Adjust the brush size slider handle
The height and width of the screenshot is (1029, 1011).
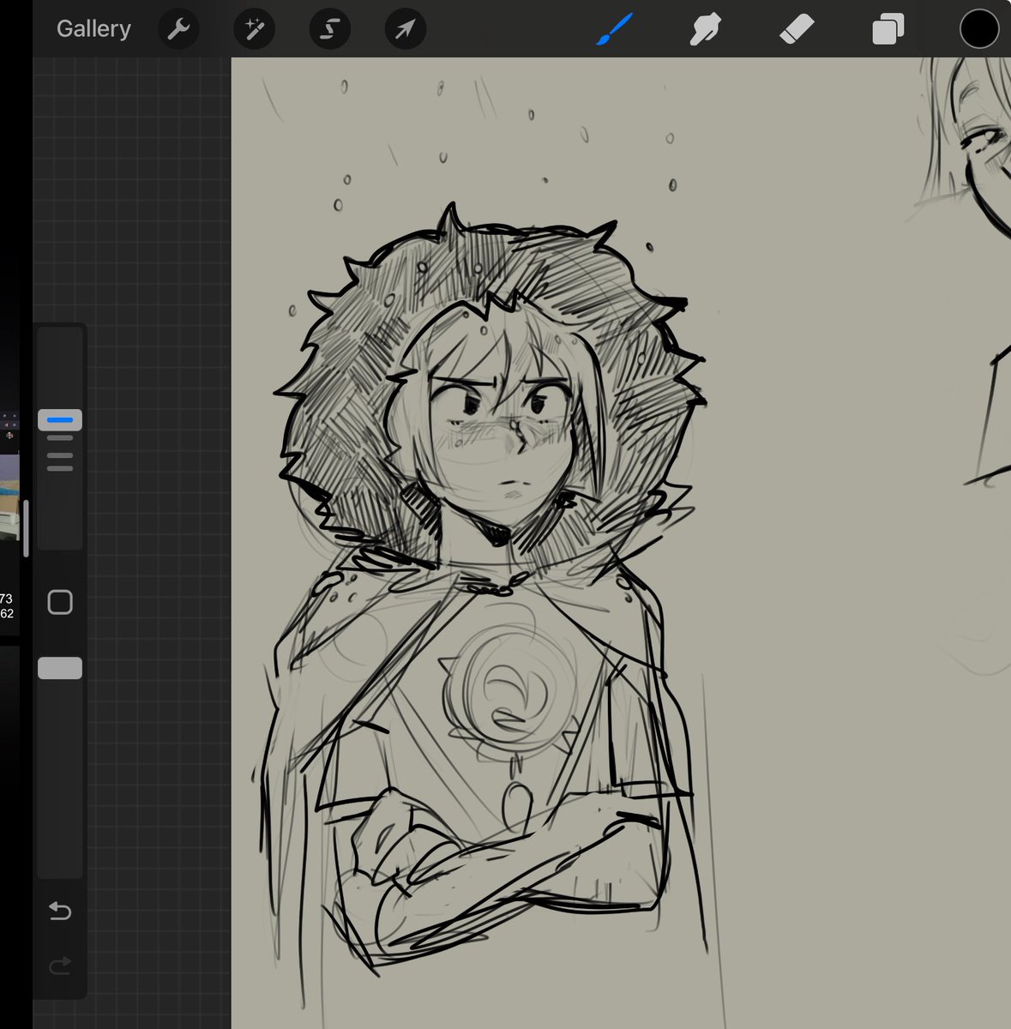60,419
